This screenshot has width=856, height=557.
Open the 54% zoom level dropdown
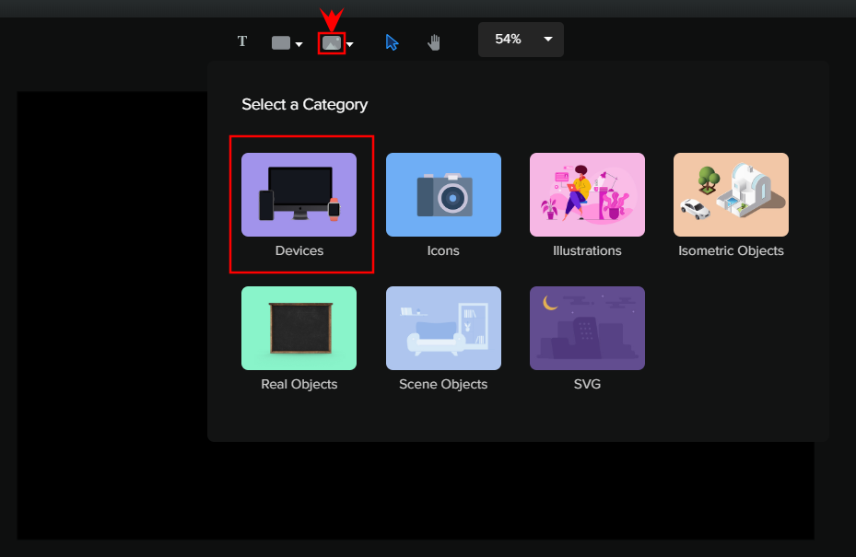point(521,40)
